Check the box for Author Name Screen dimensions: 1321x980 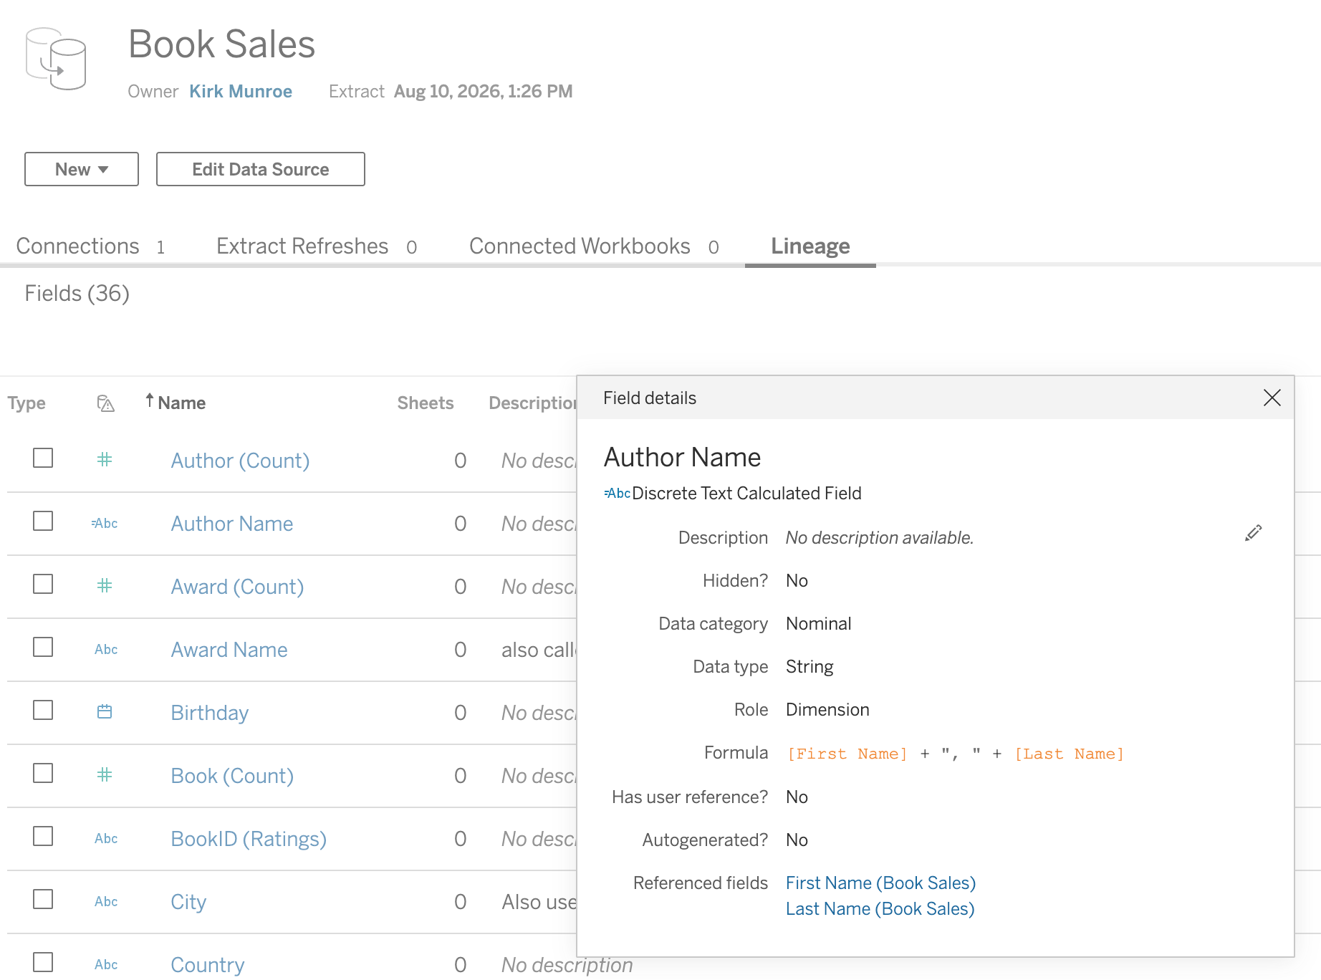pos(43,521)
